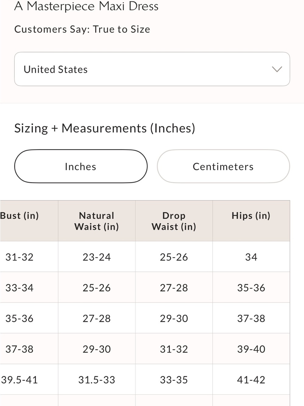Image resolution: width=304 pixels, height=406 pixels.
Task: Click the hips value 34 cell
Action: click(x=251, y=257)
